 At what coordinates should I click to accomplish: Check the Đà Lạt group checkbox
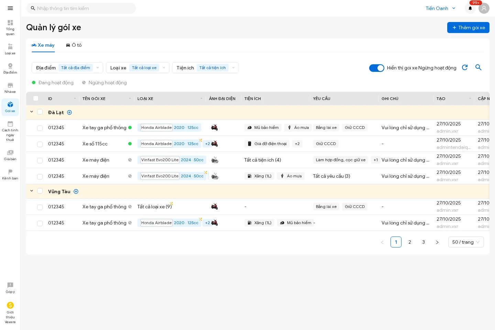point(40,112)
